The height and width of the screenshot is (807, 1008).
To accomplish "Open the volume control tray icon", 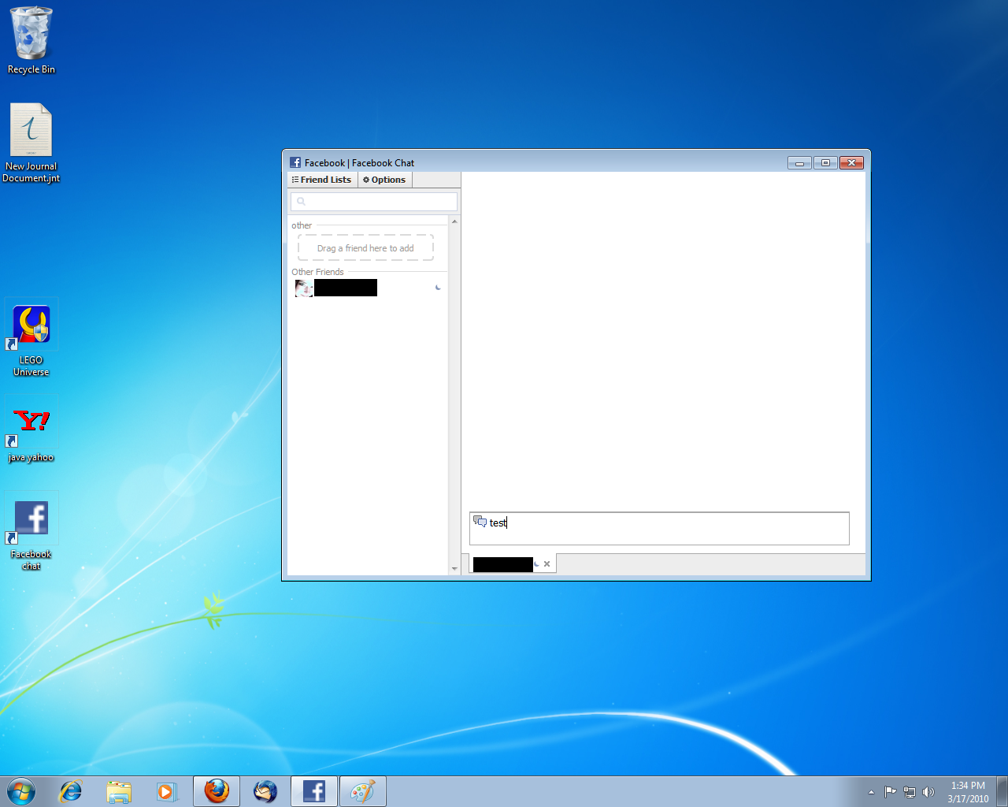I will click(x=928, y=792).
